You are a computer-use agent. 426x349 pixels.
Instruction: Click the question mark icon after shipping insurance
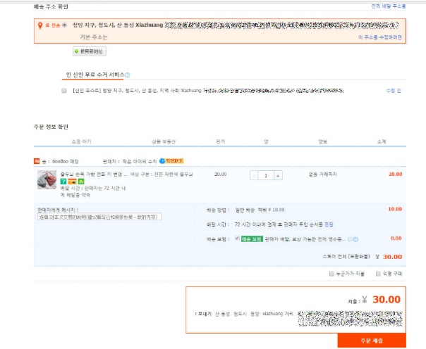click(x=356, y=239)
